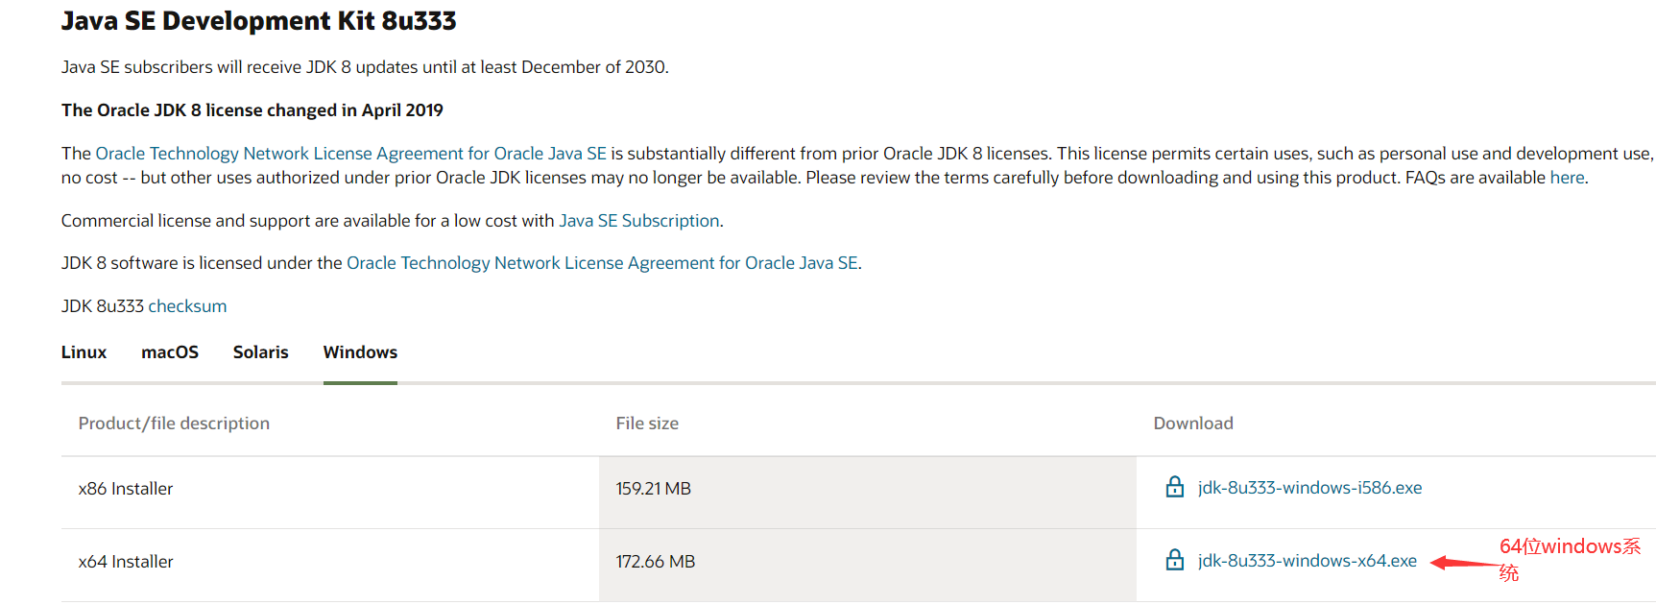Open the JDK 8u333 checksum link

(187, 306)
